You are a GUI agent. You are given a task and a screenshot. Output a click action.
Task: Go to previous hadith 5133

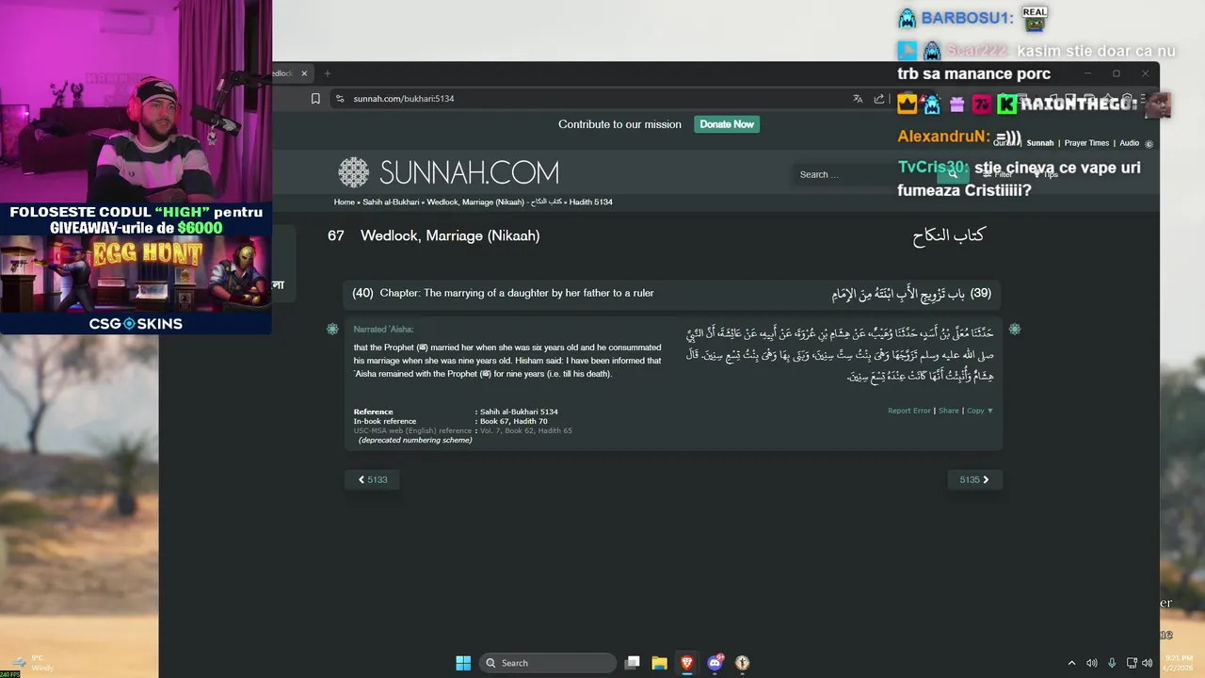click(x=373, y=480)
